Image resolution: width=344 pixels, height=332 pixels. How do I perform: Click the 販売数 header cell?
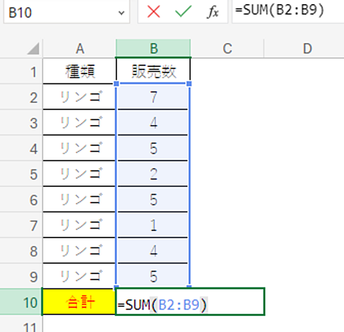coord(153,71)
